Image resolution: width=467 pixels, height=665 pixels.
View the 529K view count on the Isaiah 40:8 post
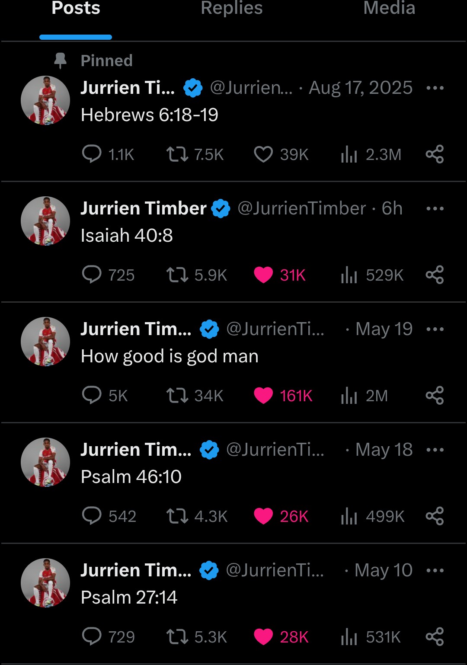[x=372, y=275]
